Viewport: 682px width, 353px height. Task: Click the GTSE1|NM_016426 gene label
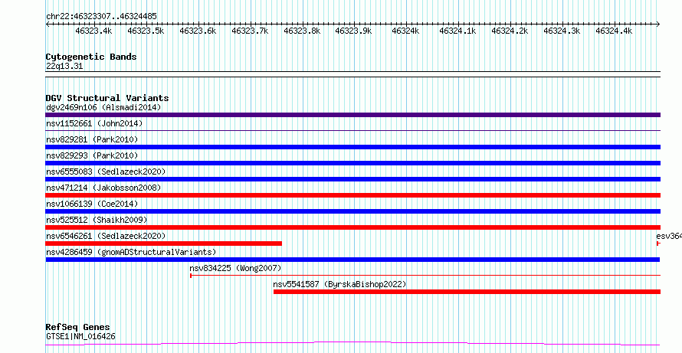(80, 336)
